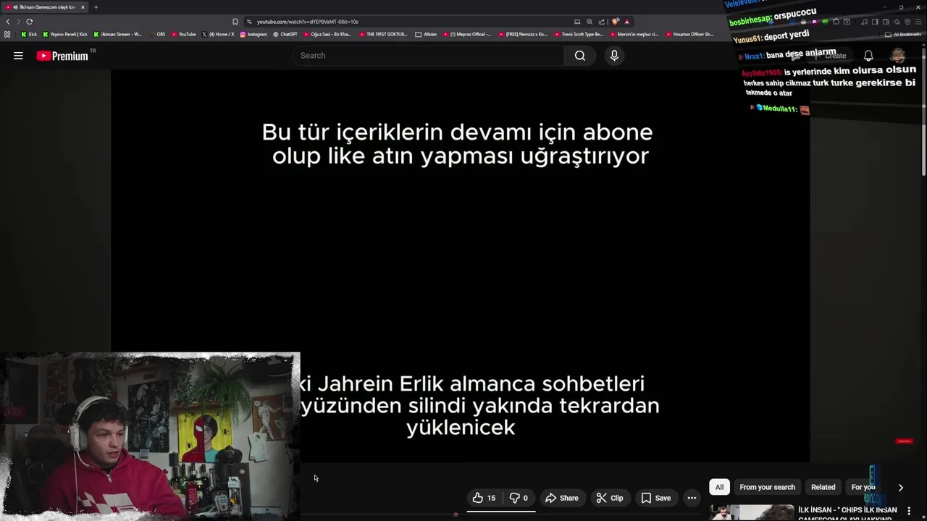Click share page icon in address bar

(601, 22)
